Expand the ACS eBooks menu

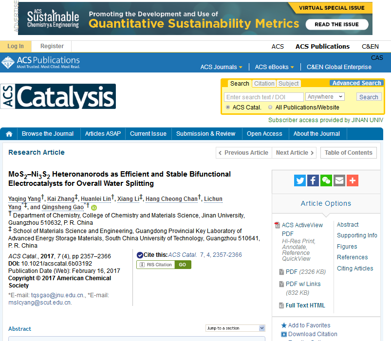coord(274,67)
